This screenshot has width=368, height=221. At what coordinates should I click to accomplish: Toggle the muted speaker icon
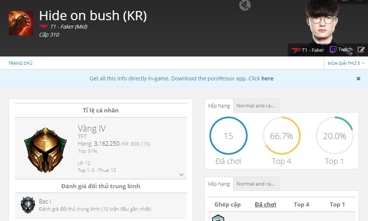[245, 5]
